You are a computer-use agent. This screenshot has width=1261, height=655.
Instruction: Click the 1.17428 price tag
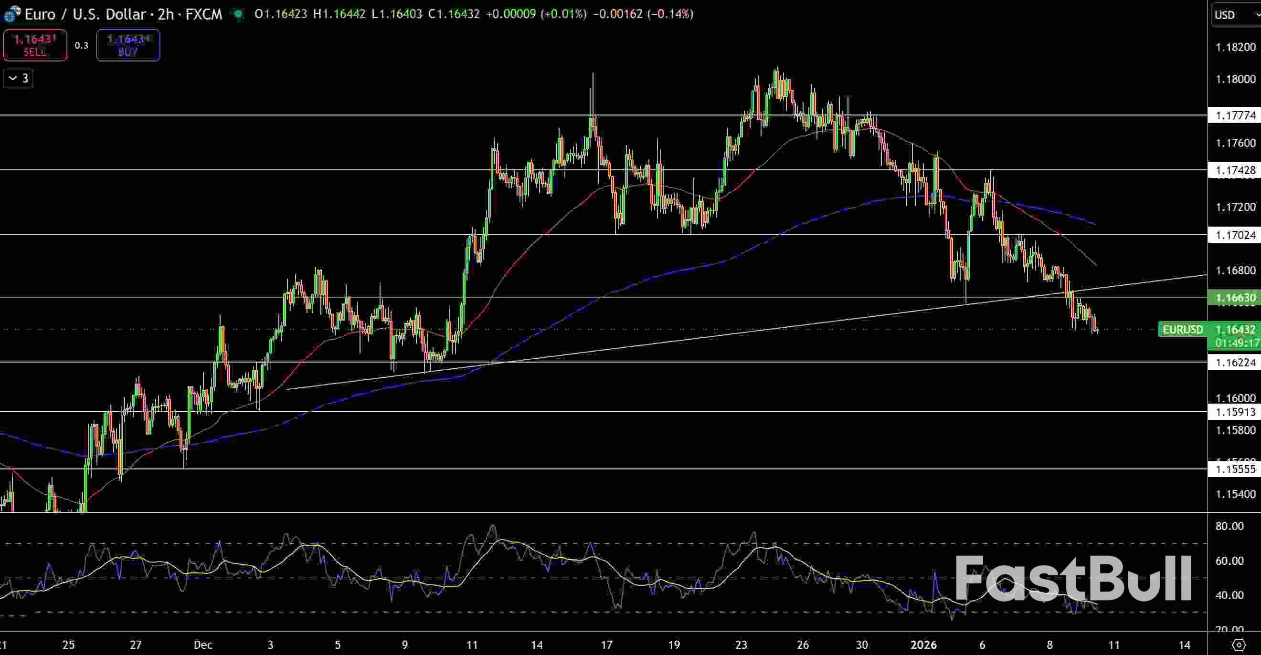tap(1236, 170)
